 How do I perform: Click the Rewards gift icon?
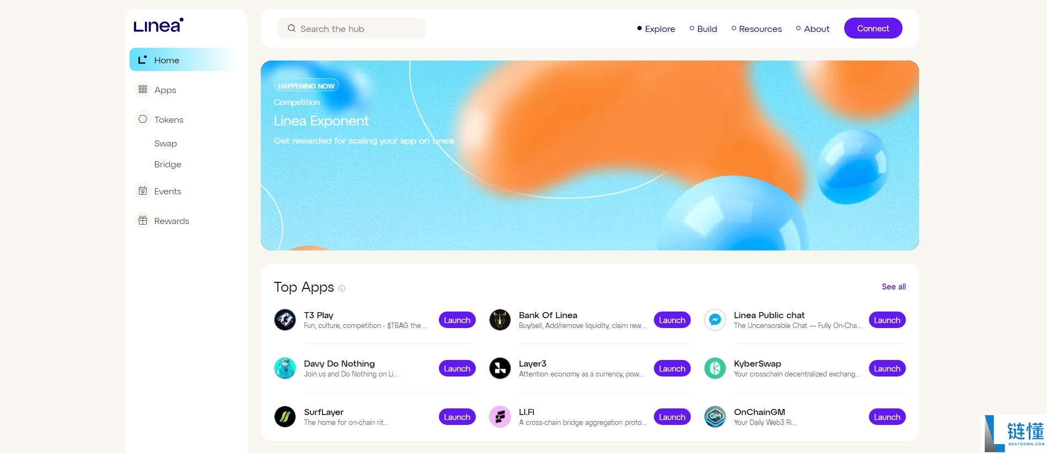point(143,220)
